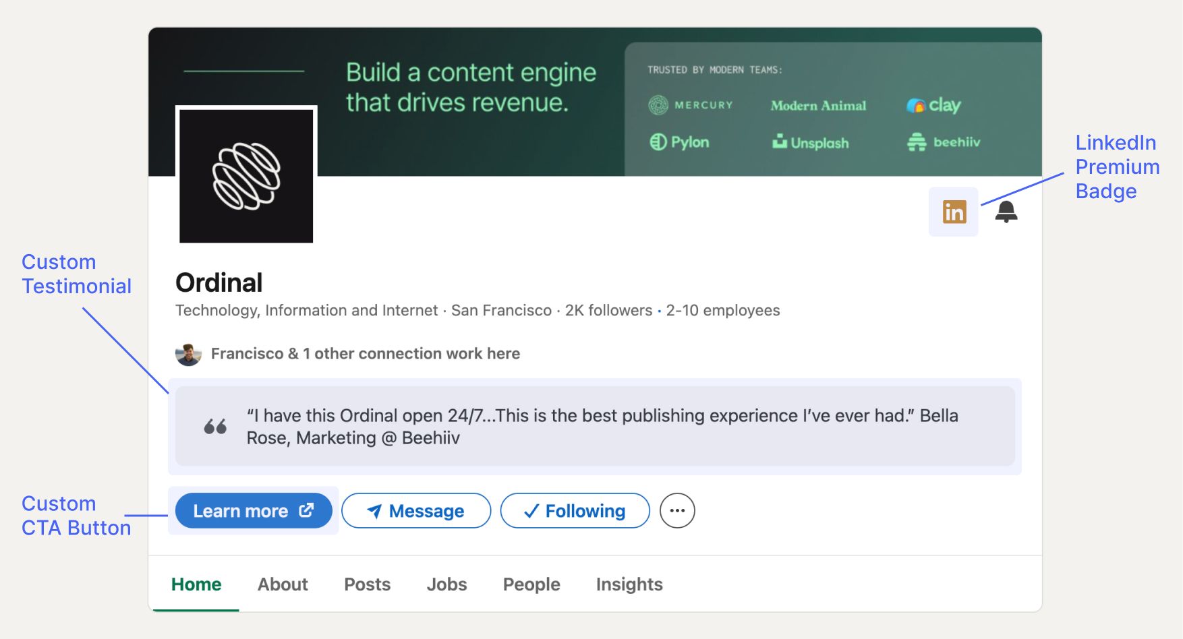Toggle the Following button
Viewport: 1183px width, 639px height.
tap(575, 511)
